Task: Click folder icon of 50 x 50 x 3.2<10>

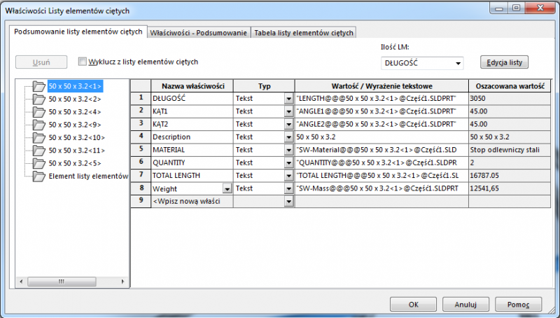Action: click(x=38, y=137)
